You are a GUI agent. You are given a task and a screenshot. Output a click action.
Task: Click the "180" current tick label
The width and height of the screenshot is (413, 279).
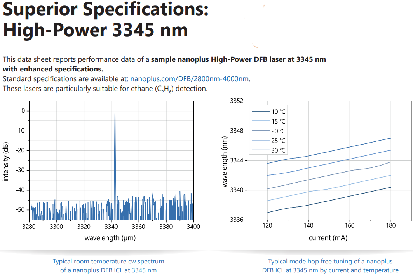(391, 225)
